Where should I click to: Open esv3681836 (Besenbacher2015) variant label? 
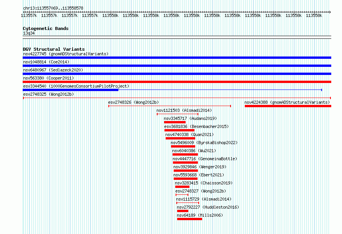(196, 126)
